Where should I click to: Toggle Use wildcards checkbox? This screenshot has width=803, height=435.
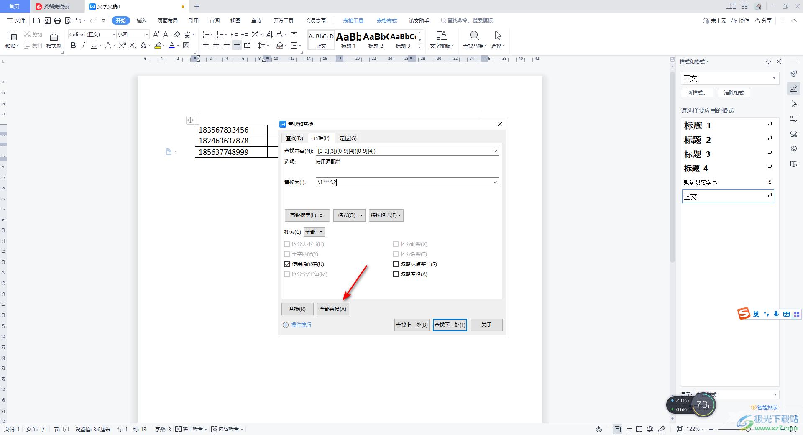click(x=287, y=264)
